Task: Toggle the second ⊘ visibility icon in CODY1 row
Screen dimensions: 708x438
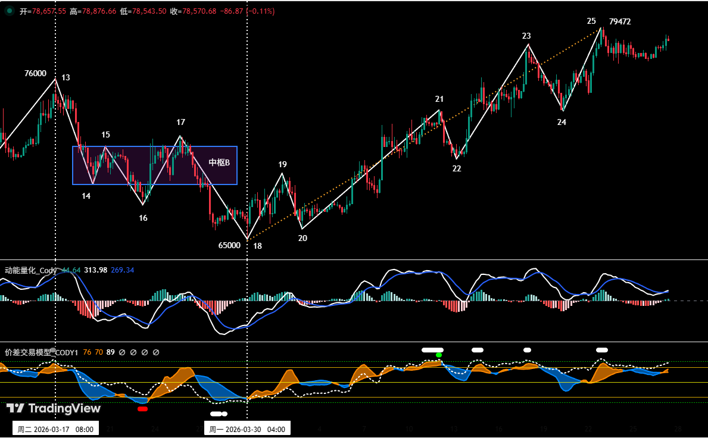Action: click(133, 352)
